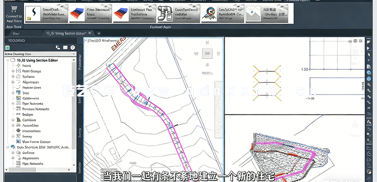Click the Corridors icon in Prospector tree

[x=19, y=120]
